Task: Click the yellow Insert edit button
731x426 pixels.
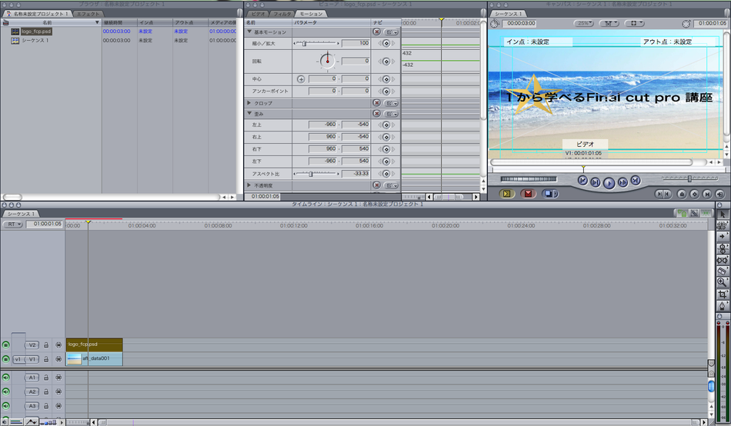Action: (x=506, y=194)
